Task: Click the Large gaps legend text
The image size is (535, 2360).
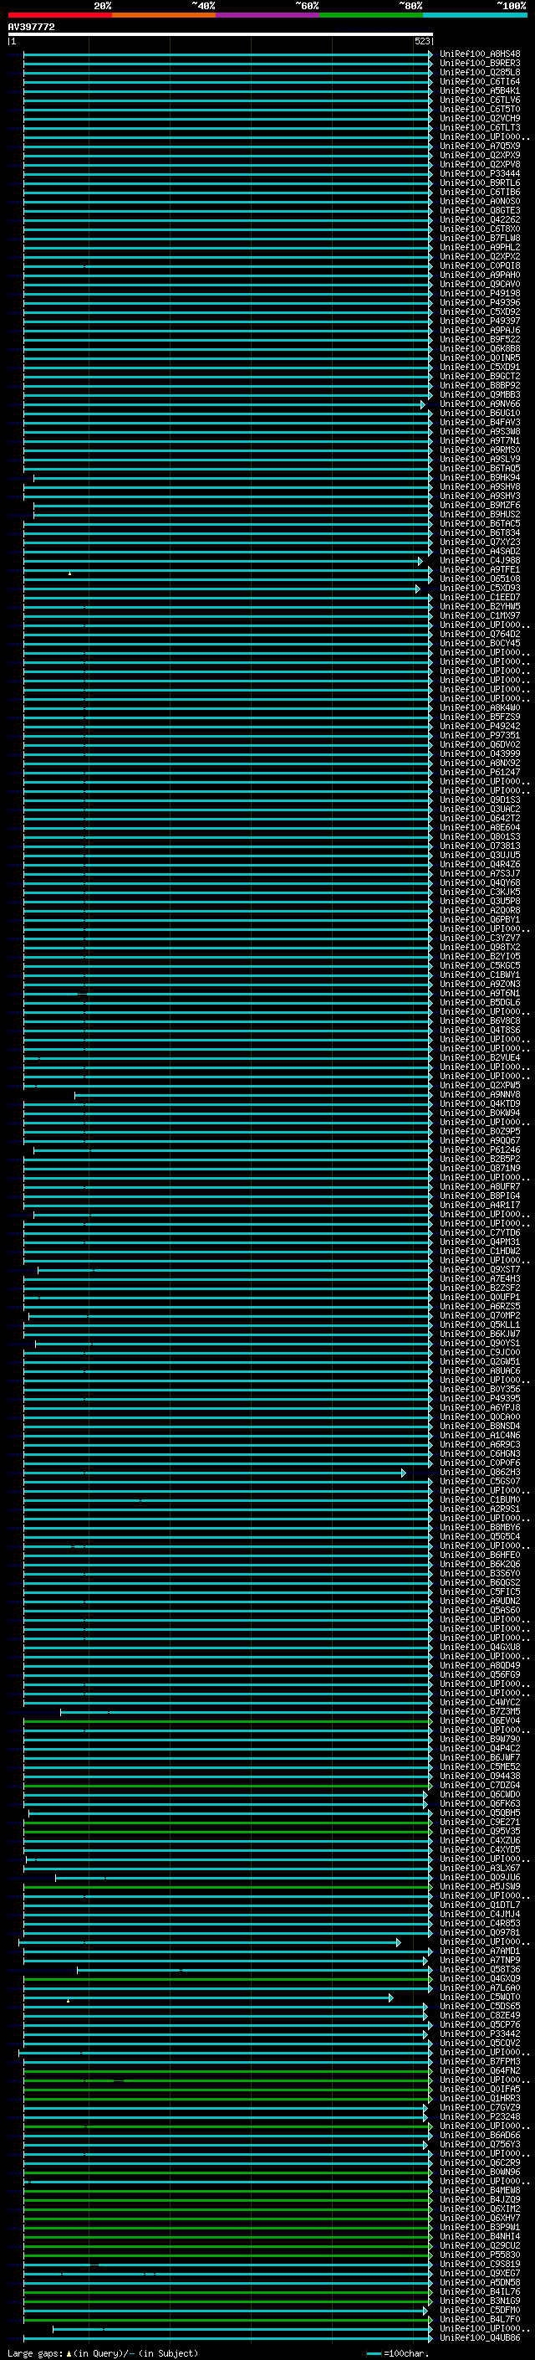Action: [x=103, y=2353]
